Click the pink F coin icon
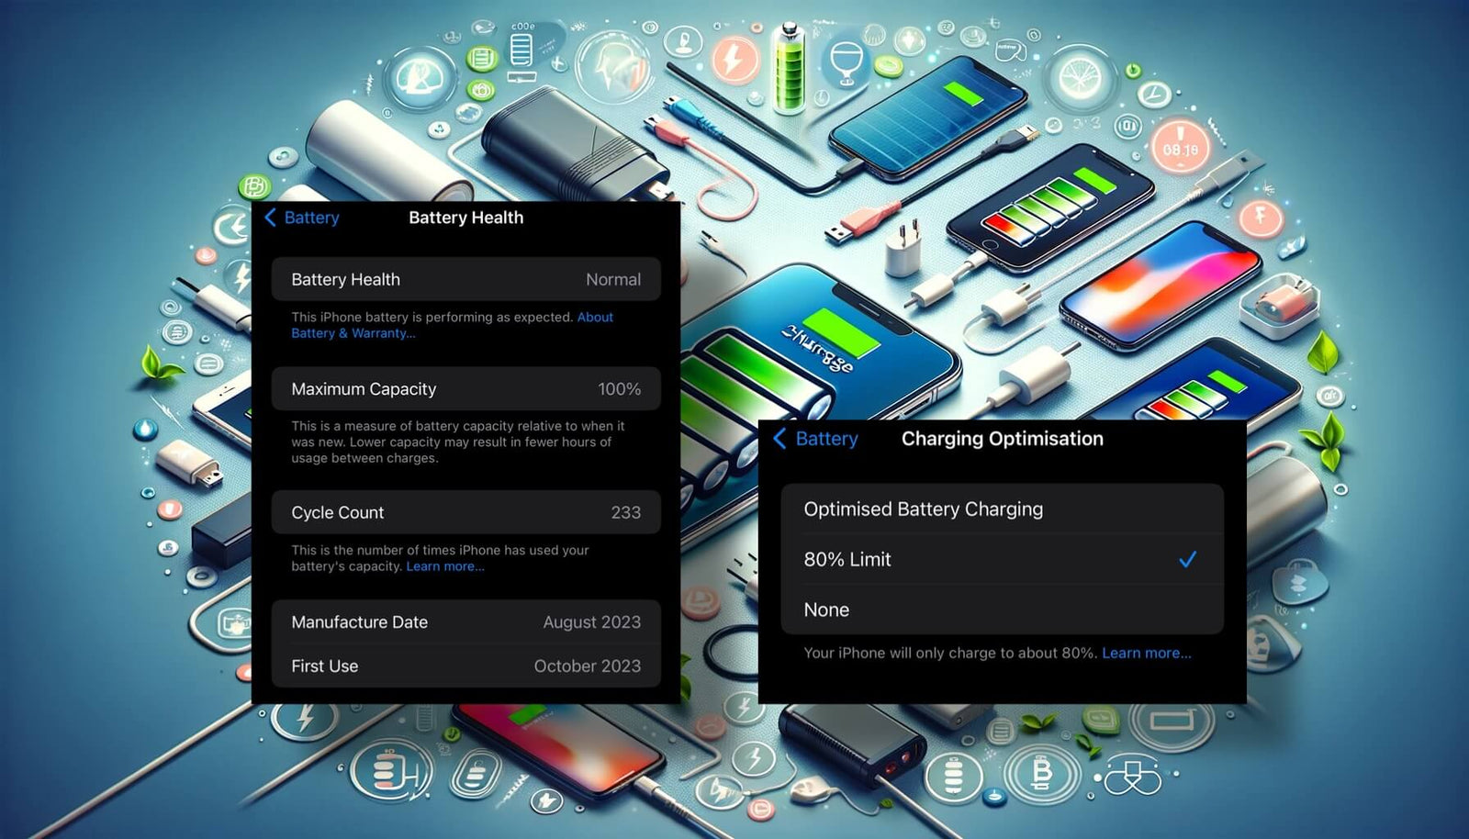1469x839 pixels. (x=1260, y=217)
